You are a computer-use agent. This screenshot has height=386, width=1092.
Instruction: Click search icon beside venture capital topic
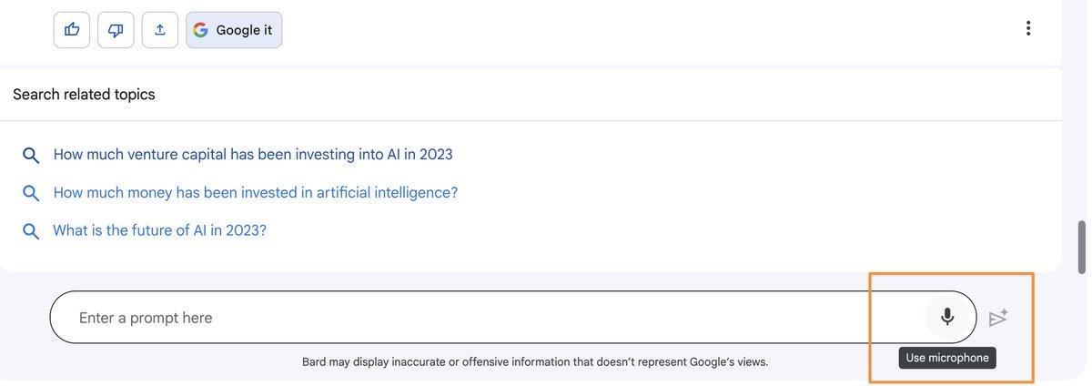pos(31,156)
